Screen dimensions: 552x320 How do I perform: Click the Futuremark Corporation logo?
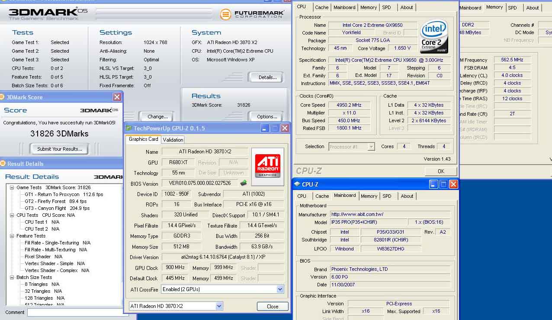(x=252, y=14)
